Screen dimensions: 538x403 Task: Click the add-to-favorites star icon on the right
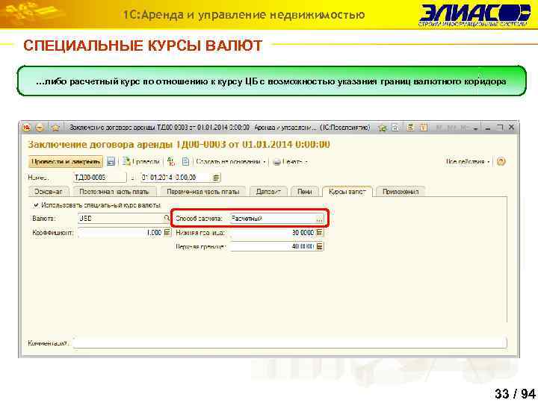coord(383,128)
